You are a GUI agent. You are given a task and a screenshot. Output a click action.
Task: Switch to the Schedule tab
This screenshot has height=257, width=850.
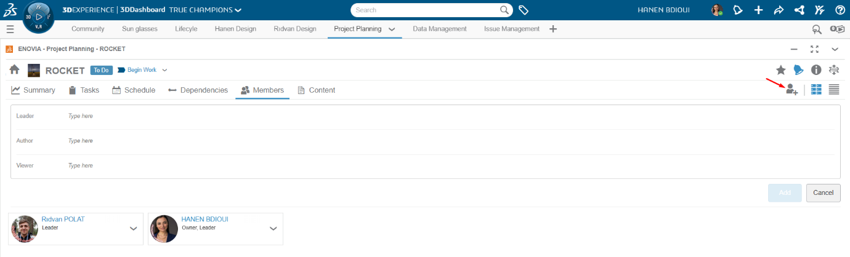tap(134, 90)
